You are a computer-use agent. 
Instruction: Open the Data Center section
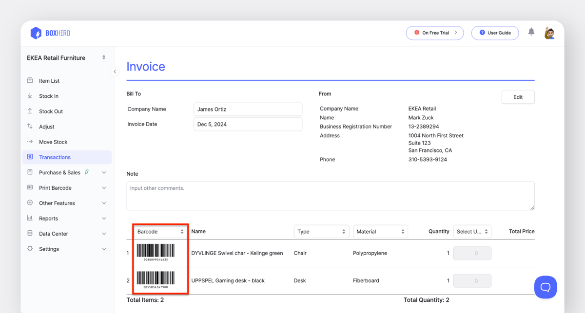click(53, 233)
